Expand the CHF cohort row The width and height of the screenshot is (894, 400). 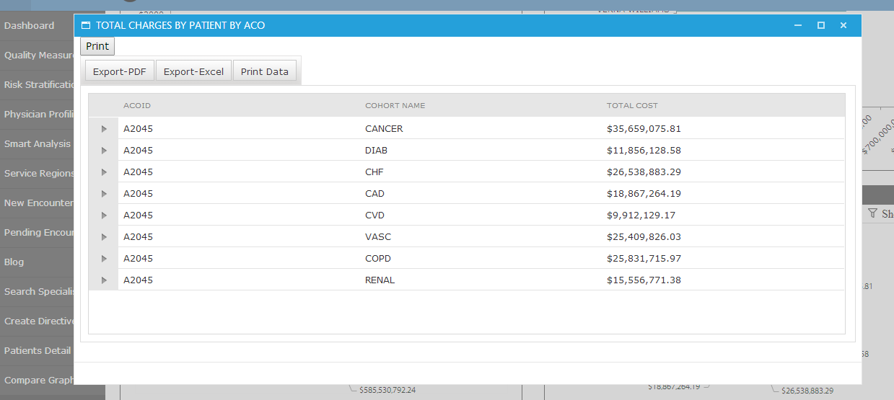pos(104,172)
